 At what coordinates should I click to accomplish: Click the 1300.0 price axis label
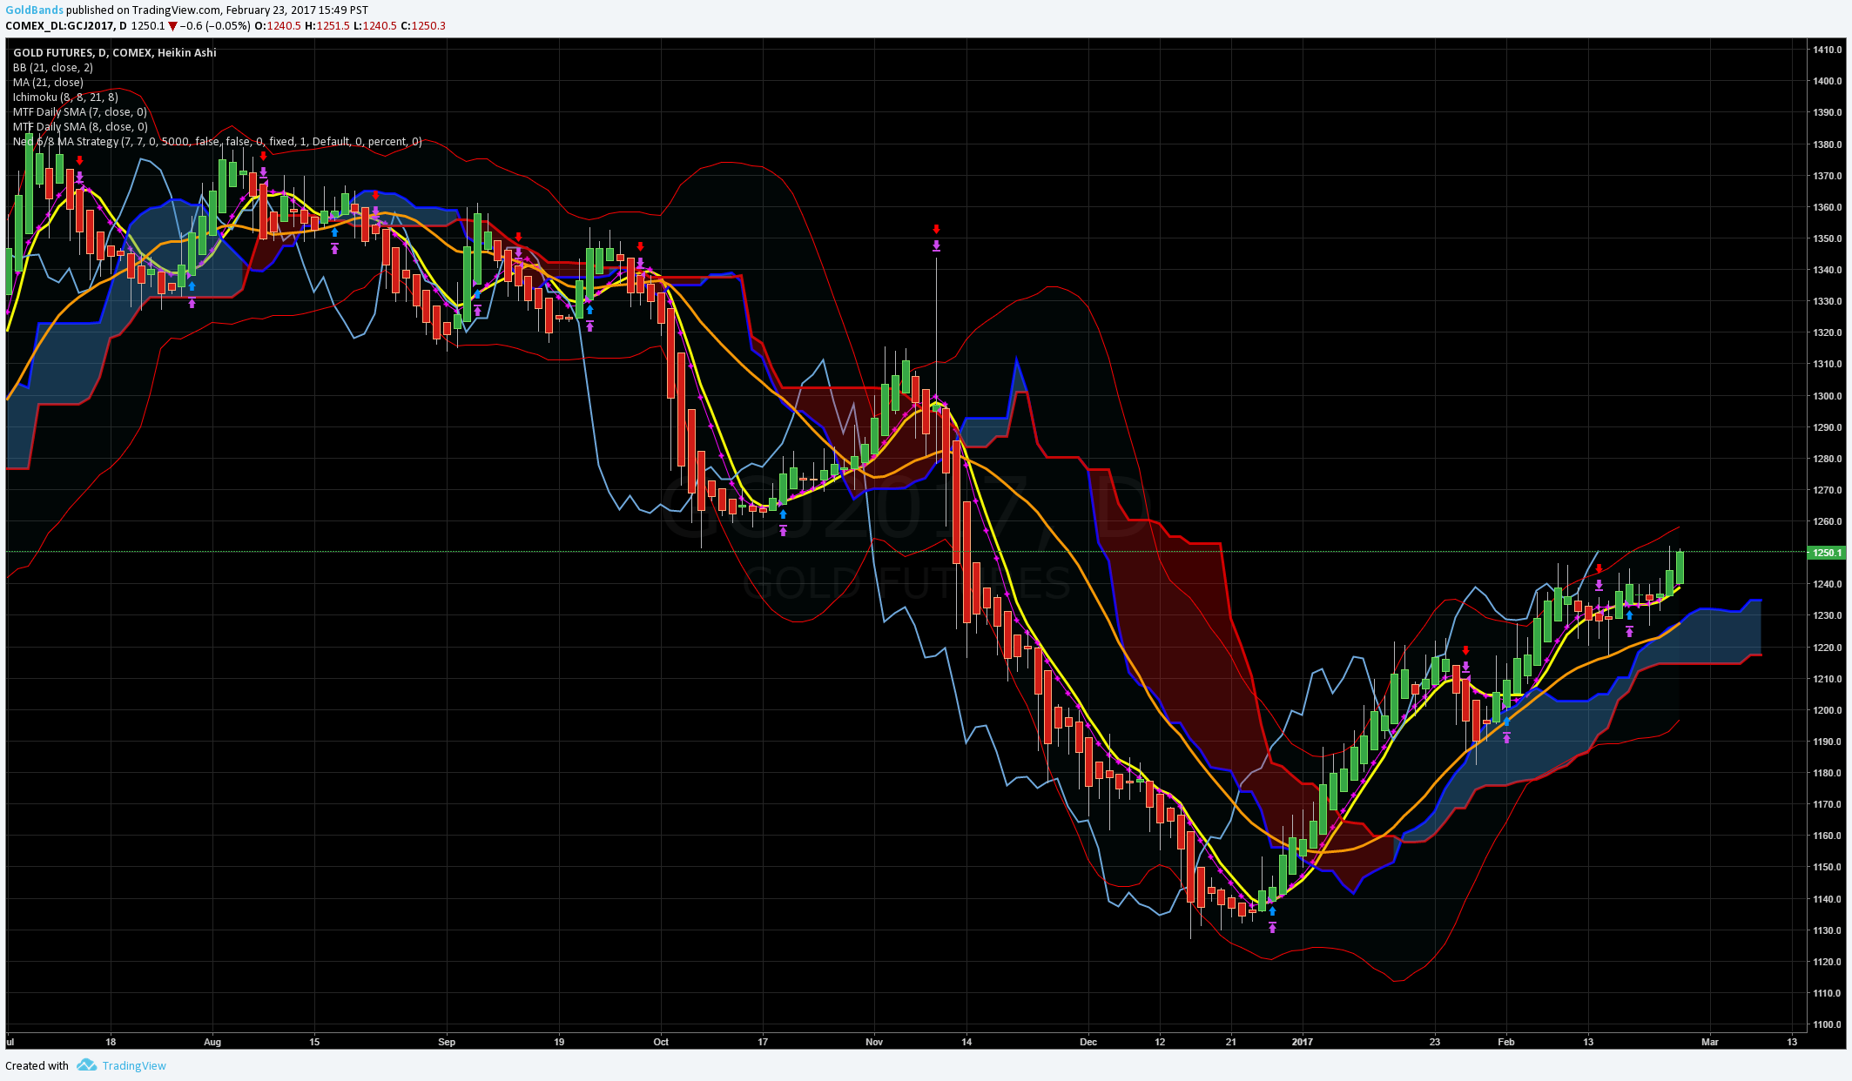[x=1828, y=396]
